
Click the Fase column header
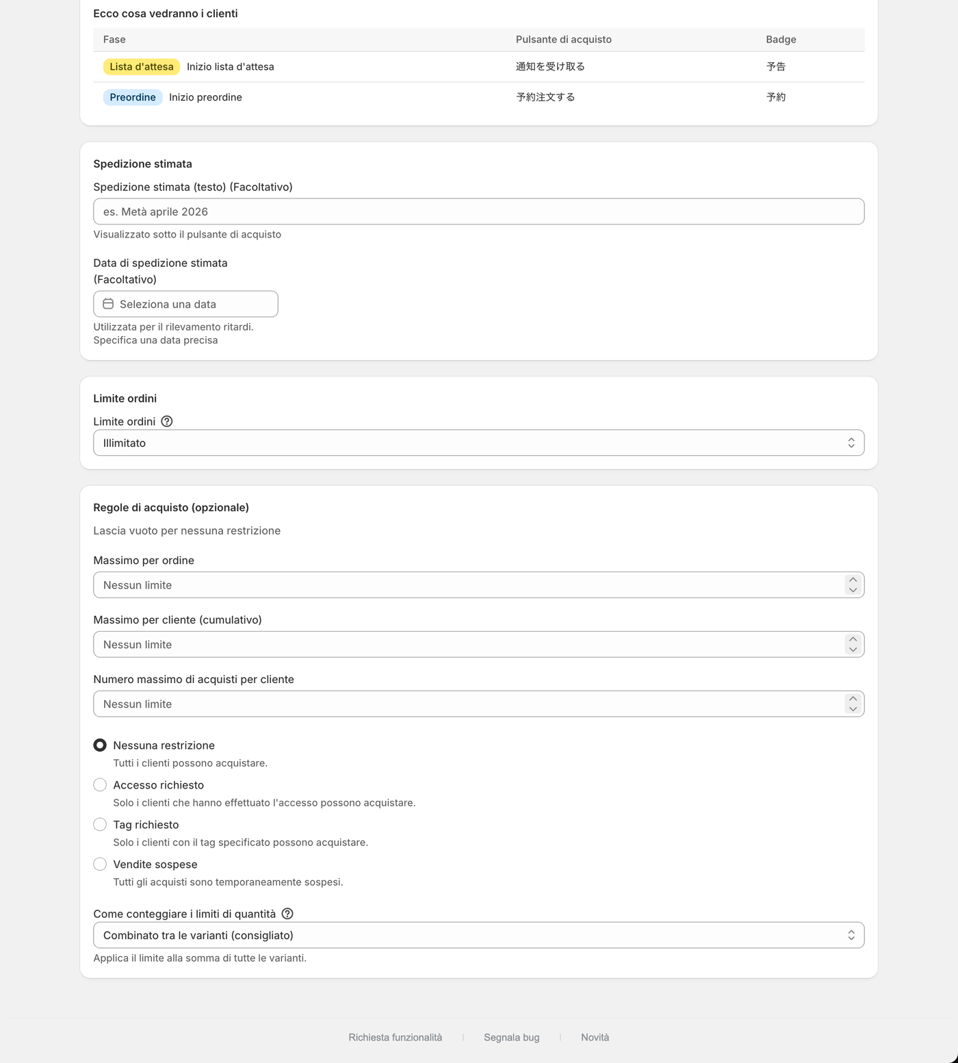pos(114,40)
